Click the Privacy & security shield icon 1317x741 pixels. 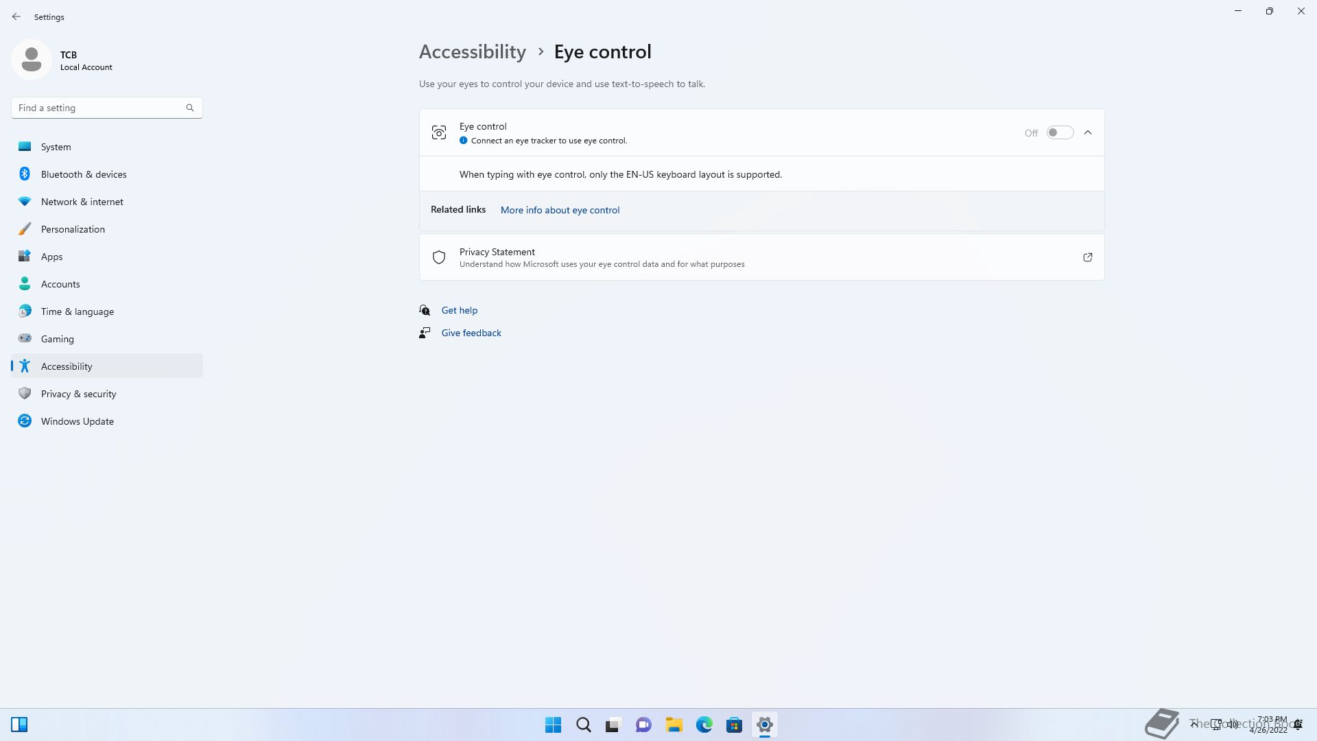point(25,393)
